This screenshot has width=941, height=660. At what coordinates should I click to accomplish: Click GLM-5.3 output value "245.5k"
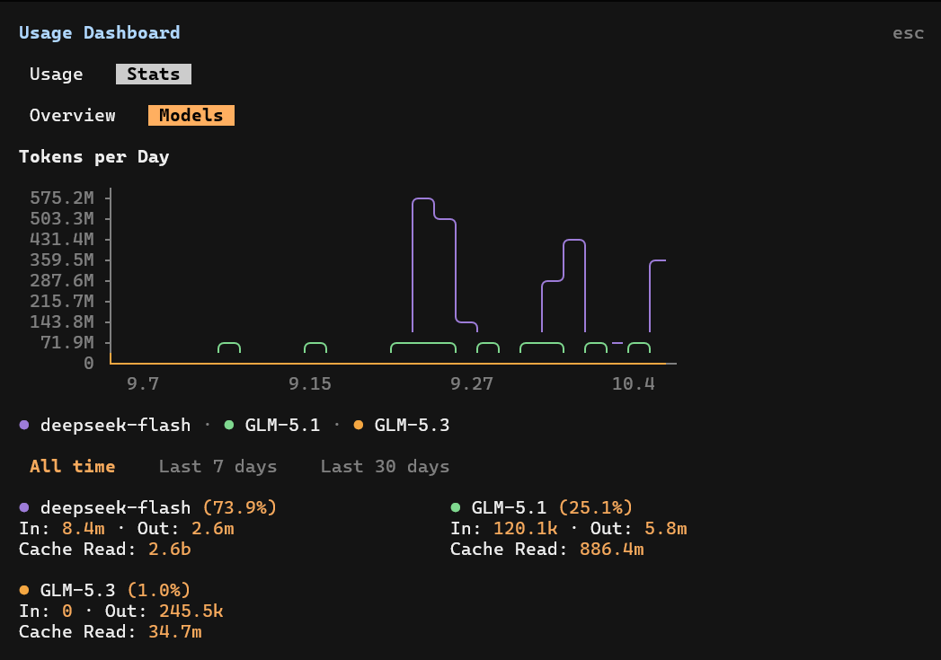[x=191, y=612]
